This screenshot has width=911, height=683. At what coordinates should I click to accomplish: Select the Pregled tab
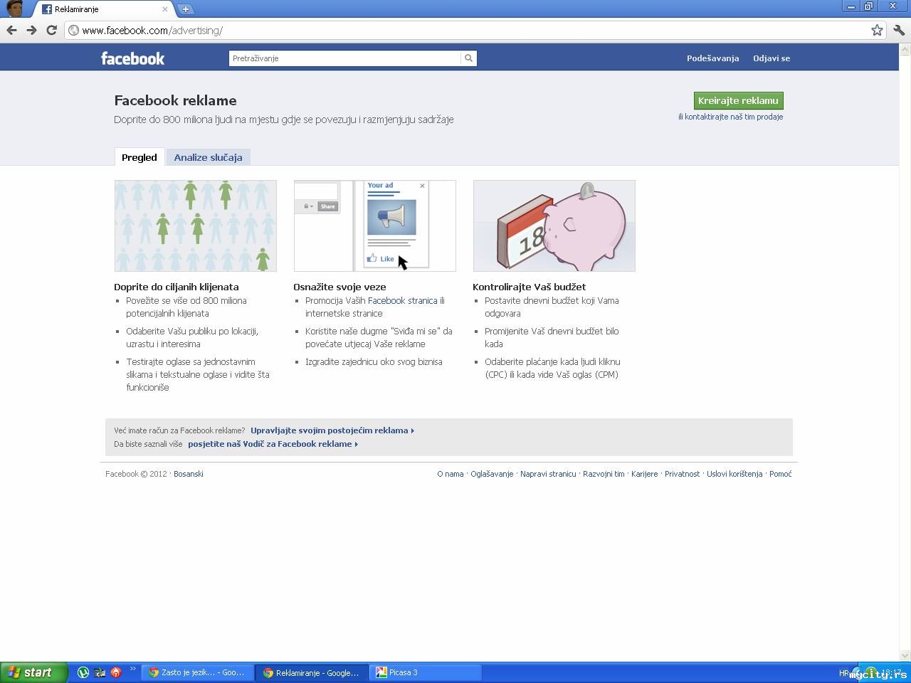[x=139, y=157]
